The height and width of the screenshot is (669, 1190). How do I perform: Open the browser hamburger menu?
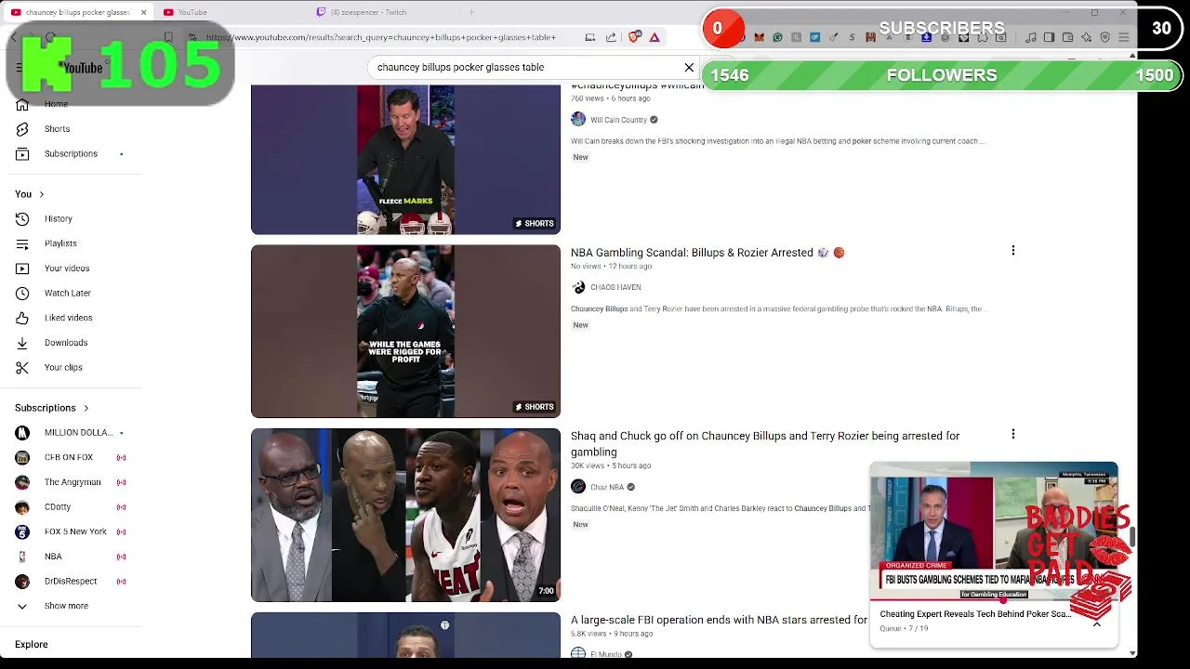point(1124,37)
